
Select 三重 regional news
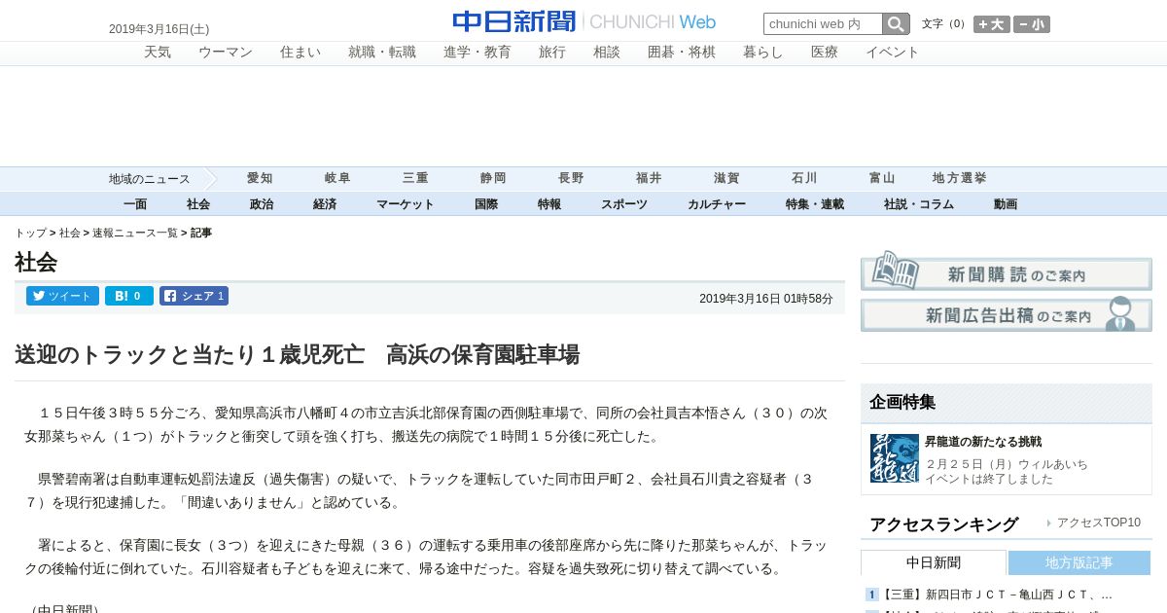(x=415, y=179)
